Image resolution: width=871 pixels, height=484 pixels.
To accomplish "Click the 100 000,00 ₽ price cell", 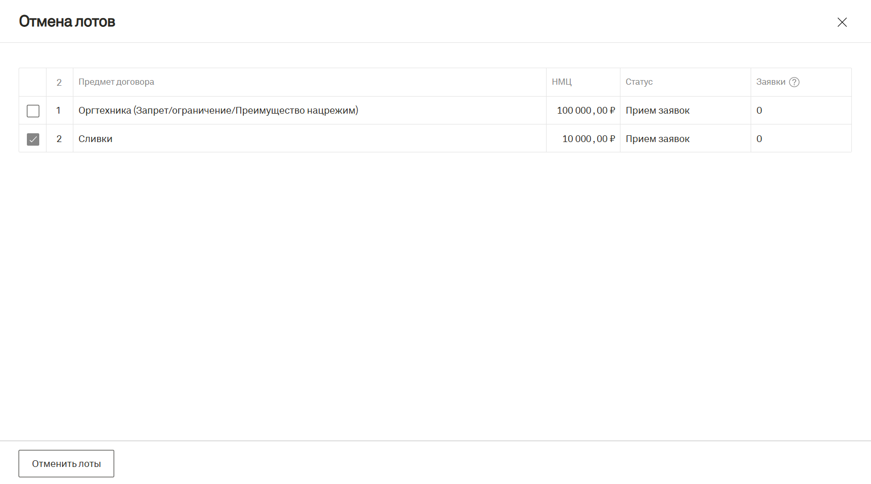I will 585,111.
